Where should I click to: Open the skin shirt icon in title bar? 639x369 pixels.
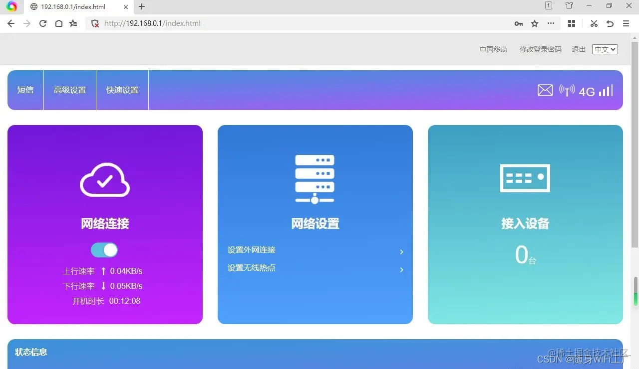(x=569, y=6)
